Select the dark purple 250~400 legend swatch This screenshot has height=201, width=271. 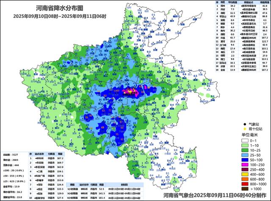coord(245,170)
